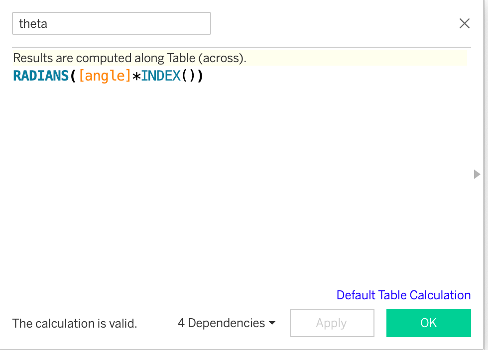Place cursor immediately before the word RADIANS
This screenshot has width=488, height=350.
(13, 76)
